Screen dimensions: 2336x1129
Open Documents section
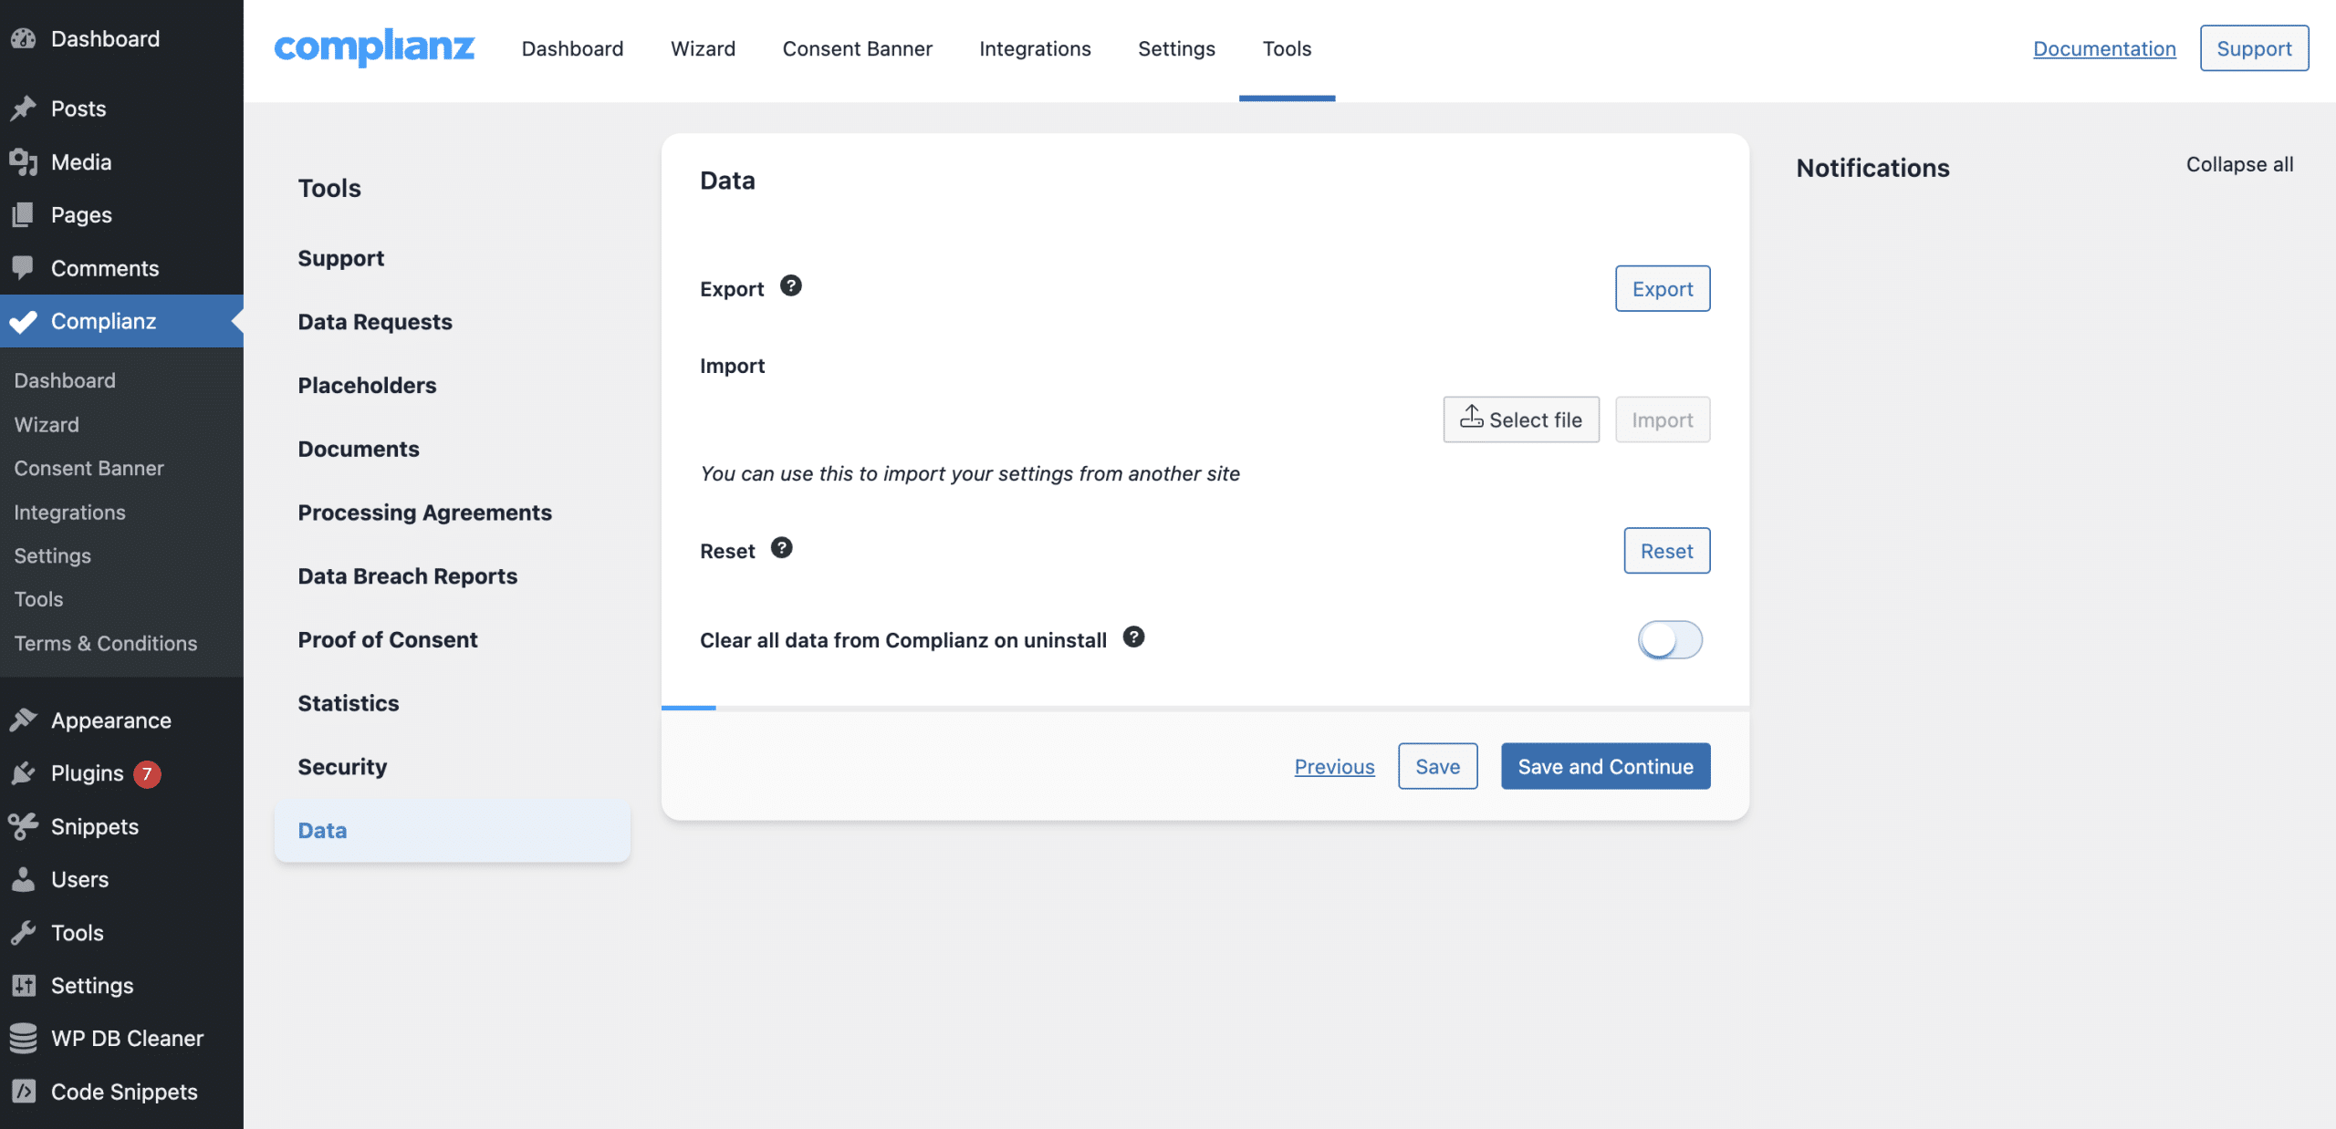point(358,449)
